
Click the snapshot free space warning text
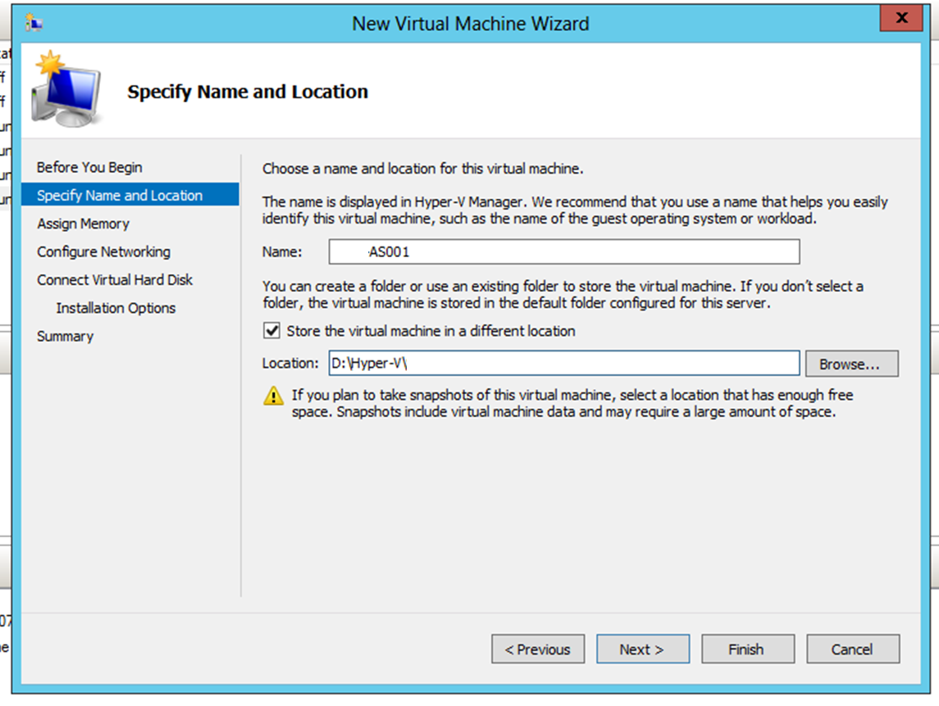click(x=572, y=404)
